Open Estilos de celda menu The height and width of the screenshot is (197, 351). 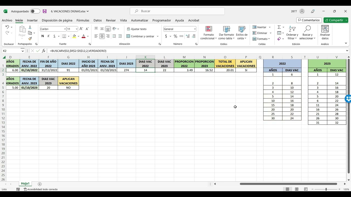[242, 33]
